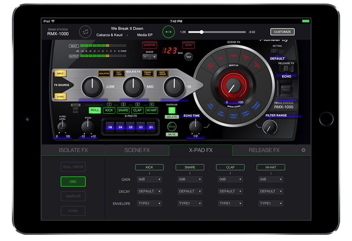Switch to the ISOLATE FX tab

click(73, 150)
